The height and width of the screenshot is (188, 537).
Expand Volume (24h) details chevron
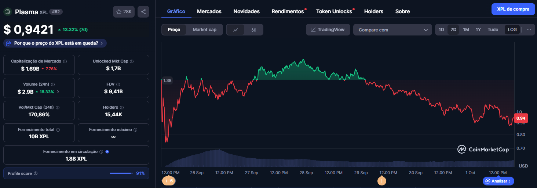click(x=58, y=92)
